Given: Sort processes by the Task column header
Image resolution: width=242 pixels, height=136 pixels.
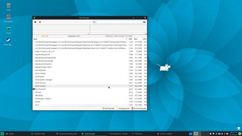Looking at the screenshot, I should tap(80, 39).
